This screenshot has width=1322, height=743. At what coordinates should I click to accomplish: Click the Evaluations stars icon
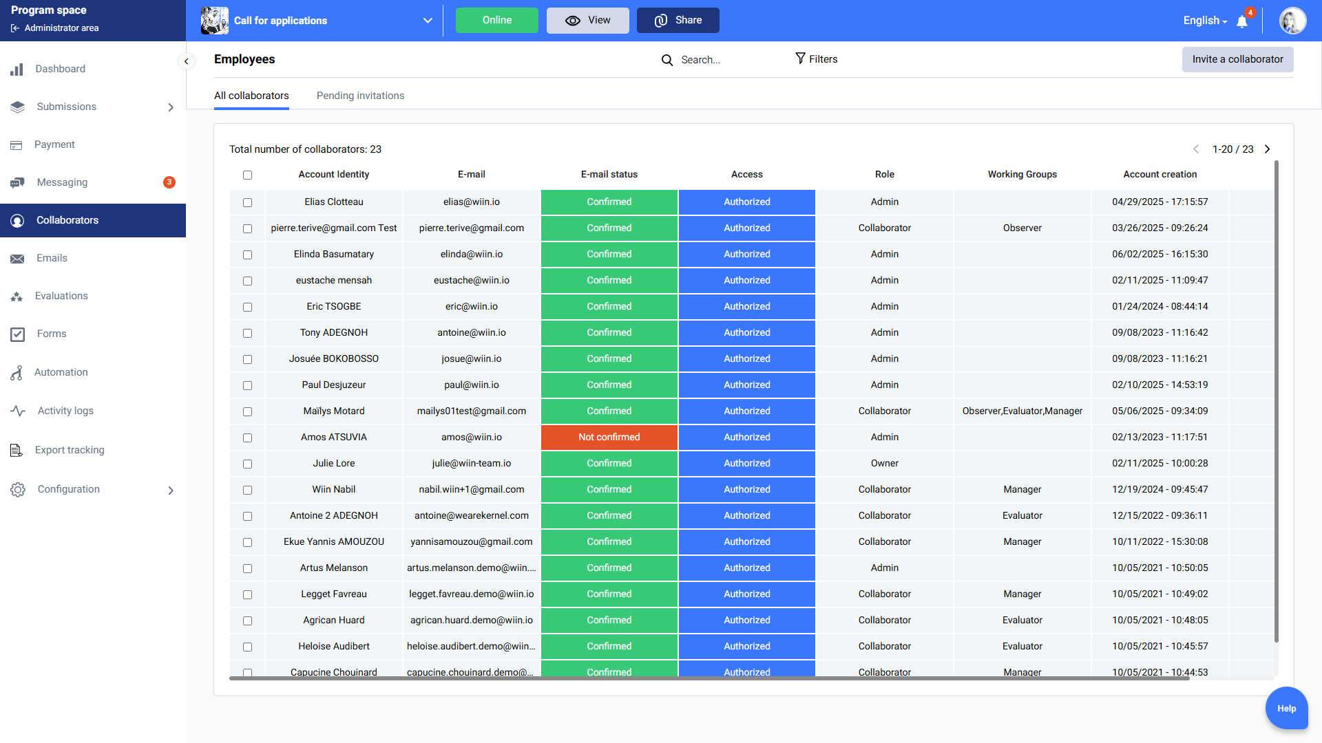(x=17, y=297)
